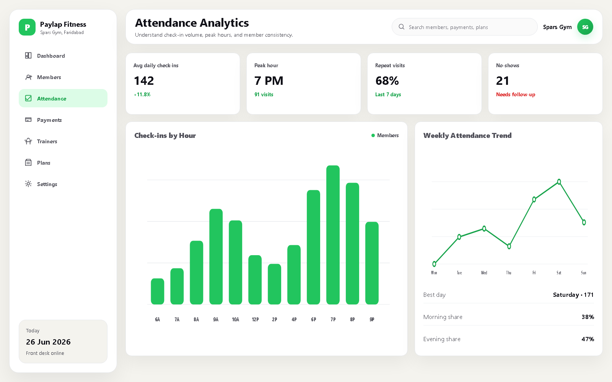Click the Dashboard grid icon
The height and width of the screenshot is (382, 612).
(x=28, y=55)
